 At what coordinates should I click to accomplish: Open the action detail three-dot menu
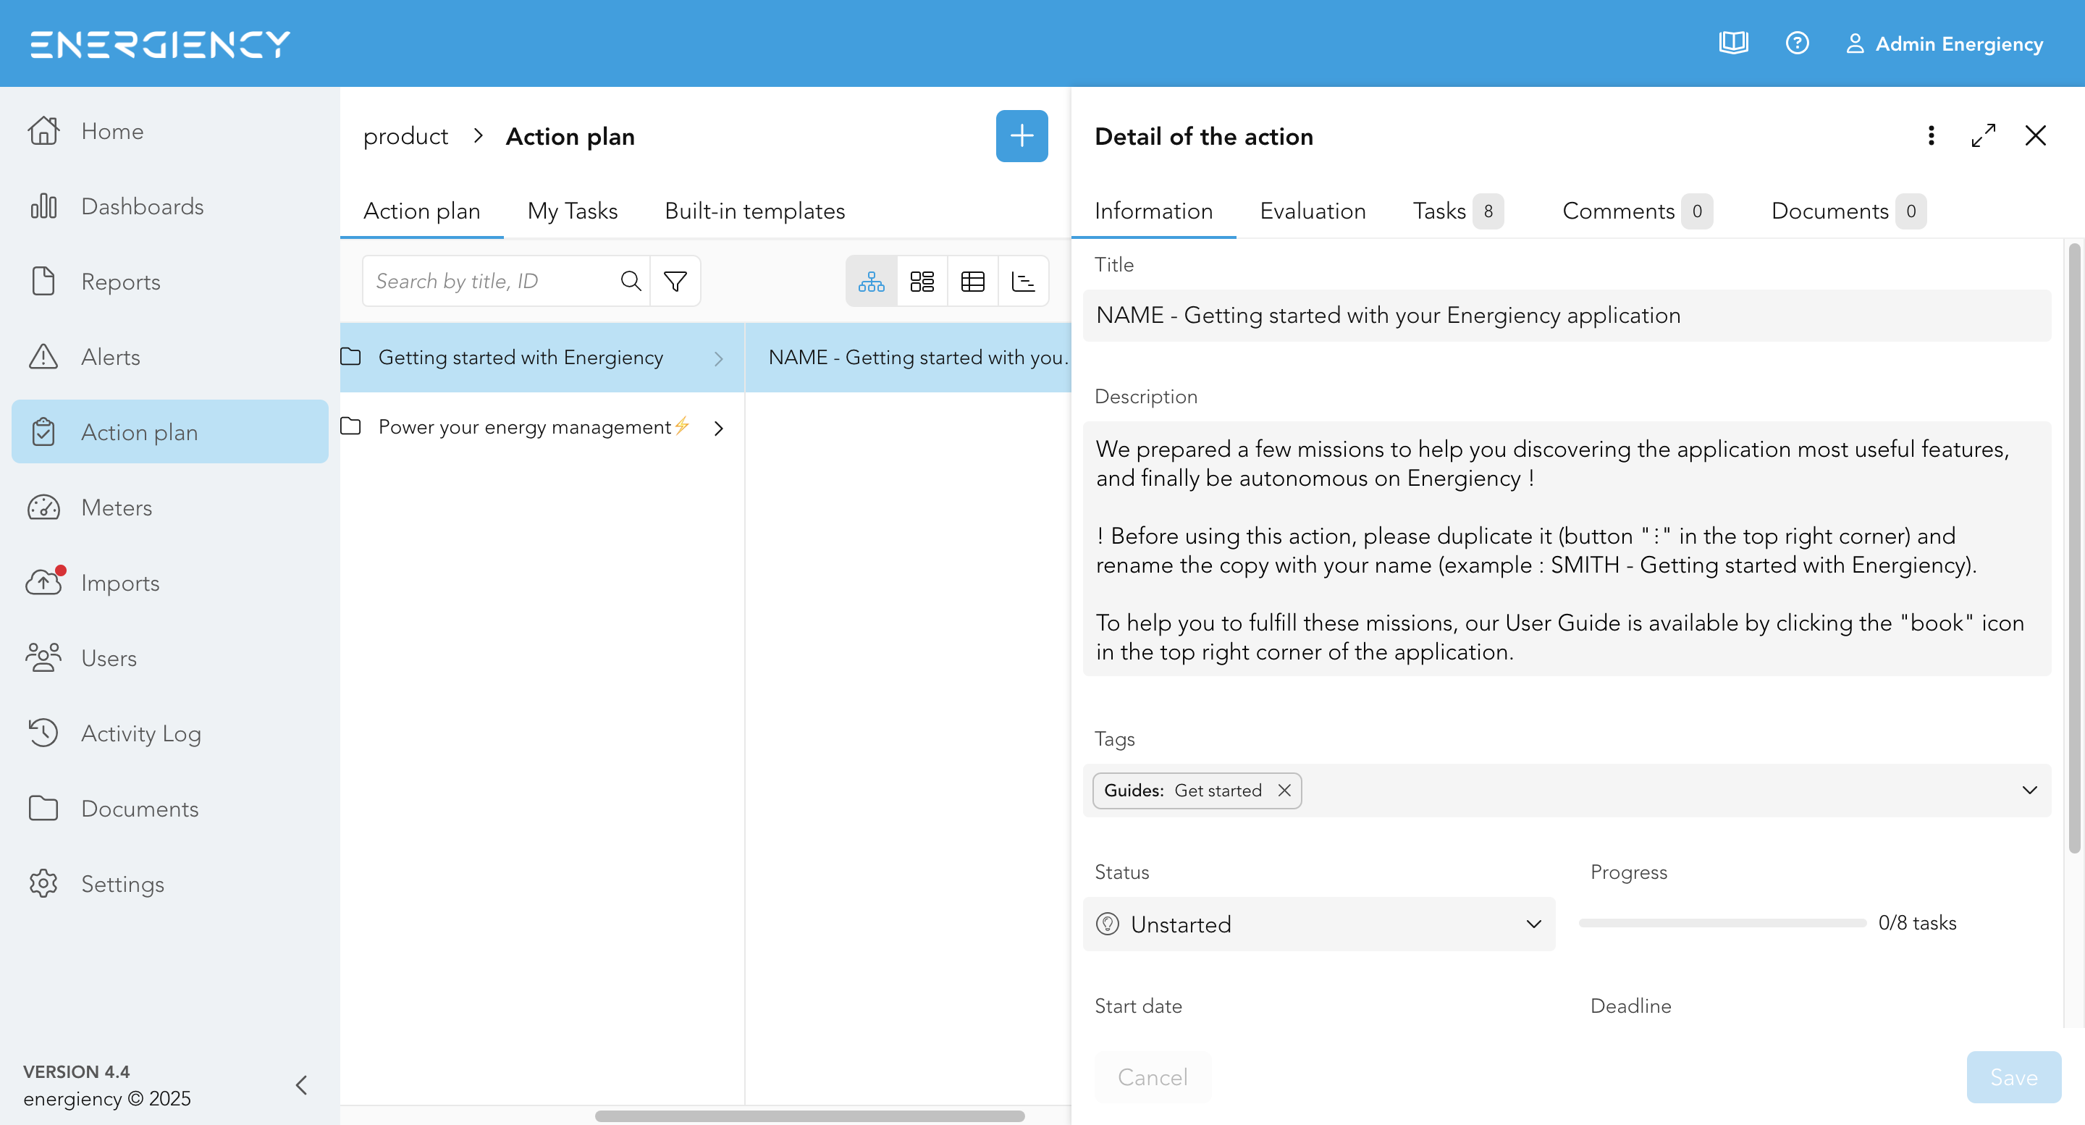coord(1930,136)
